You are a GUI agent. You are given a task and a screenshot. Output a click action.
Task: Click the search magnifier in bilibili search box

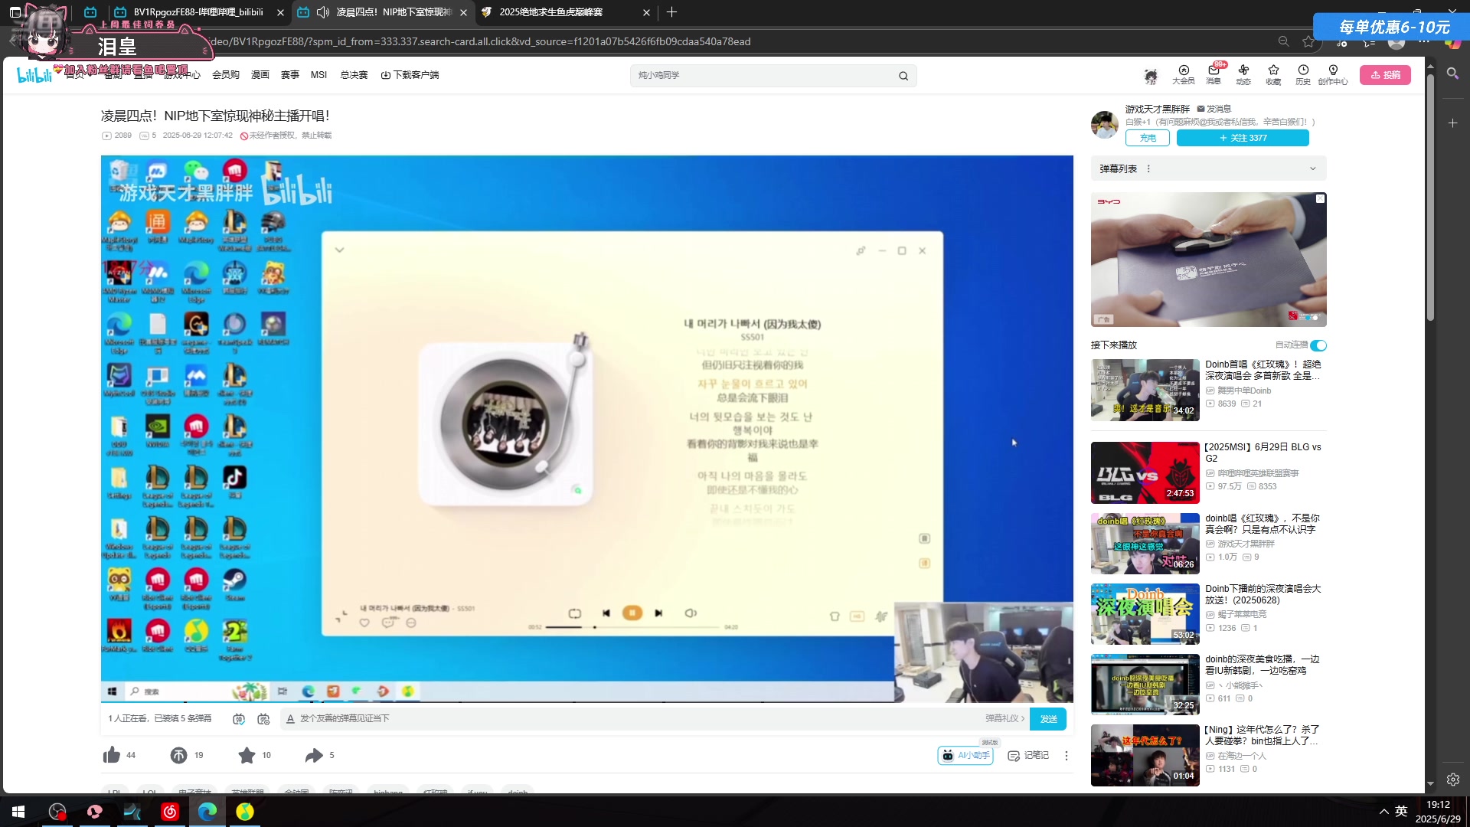click(903, 76)
